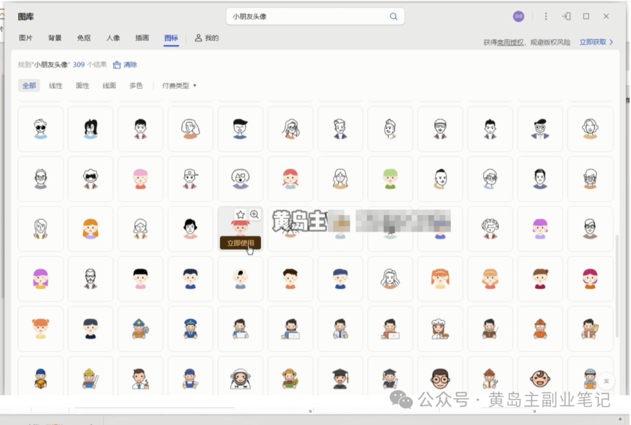Click the sign-in arrow icon at top right
The image size is (631, 425).
pos(566,16)
